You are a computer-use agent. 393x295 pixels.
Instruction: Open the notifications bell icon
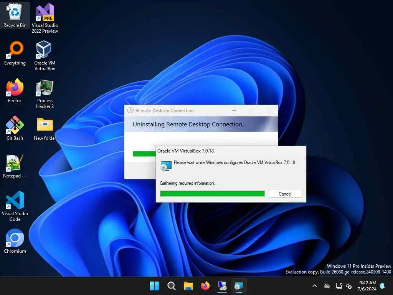382,286
